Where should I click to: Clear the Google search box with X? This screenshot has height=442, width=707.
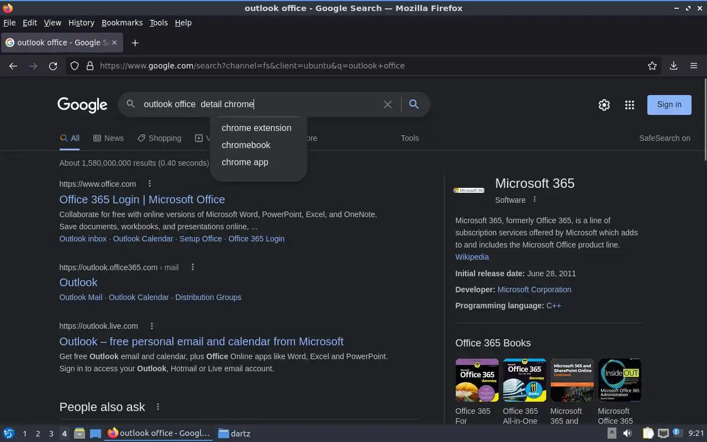(388, 104)
